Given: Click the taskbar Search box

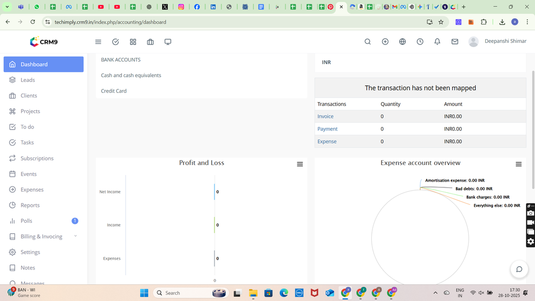Looking at the screenshot, I should click(x=190, y=293).
